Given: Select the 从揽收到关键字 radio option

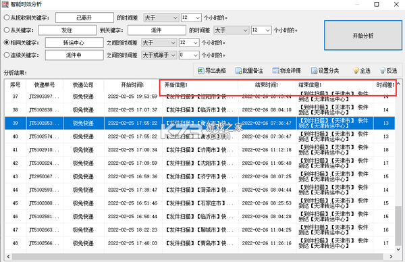Looking at the screenshot, I should click(7, 18).
